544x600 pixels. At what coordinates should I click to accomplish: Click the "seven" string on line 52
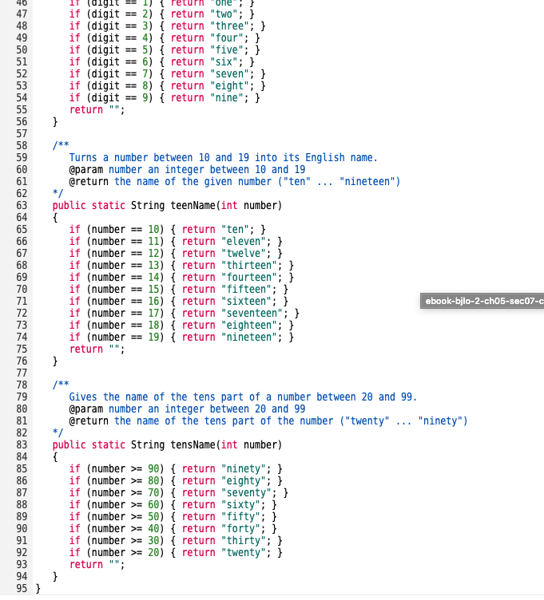pos(229,74)
